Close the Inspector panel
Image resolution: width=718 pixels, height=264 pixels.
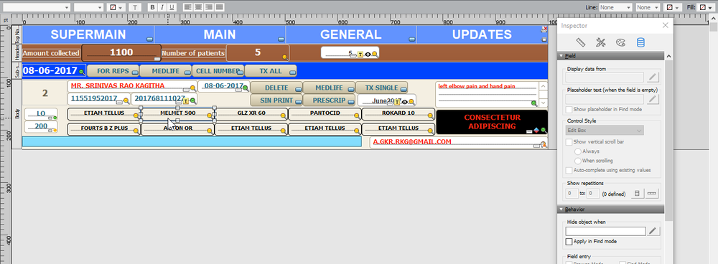[666, 26]
